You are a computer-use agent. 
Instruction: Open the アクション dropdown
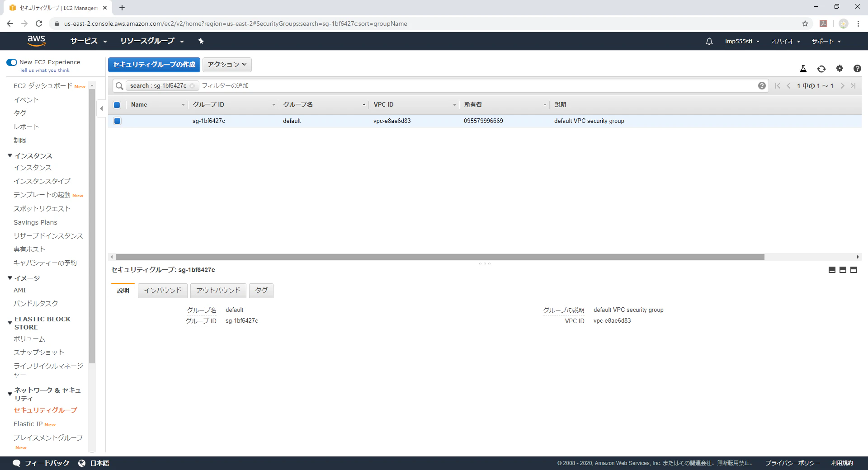point(227,65)
